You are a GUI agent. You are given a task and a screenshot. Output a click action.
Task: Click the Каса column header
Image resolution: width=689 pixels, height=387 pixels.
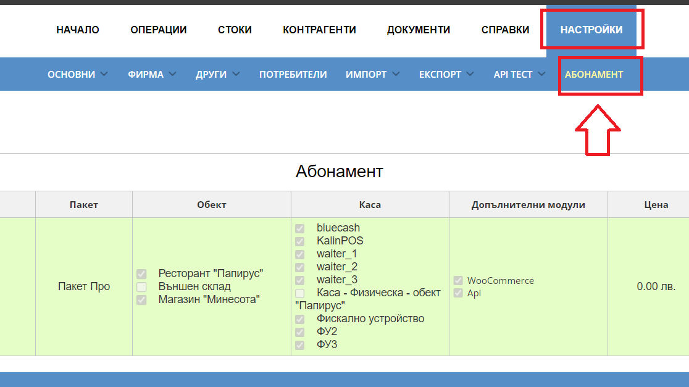click(x=370, y=205)
